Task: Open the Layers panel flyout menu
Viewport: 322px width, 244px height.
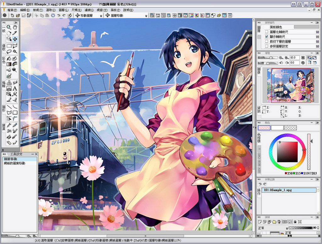Action: click(259, 217)
